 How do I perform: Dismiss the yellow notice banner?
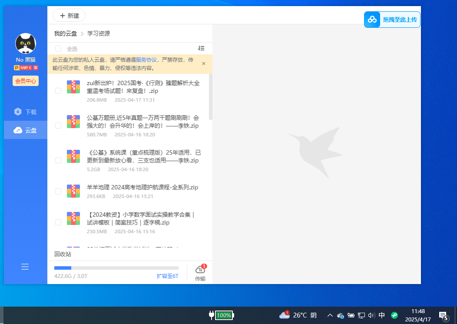coord(204,63)
